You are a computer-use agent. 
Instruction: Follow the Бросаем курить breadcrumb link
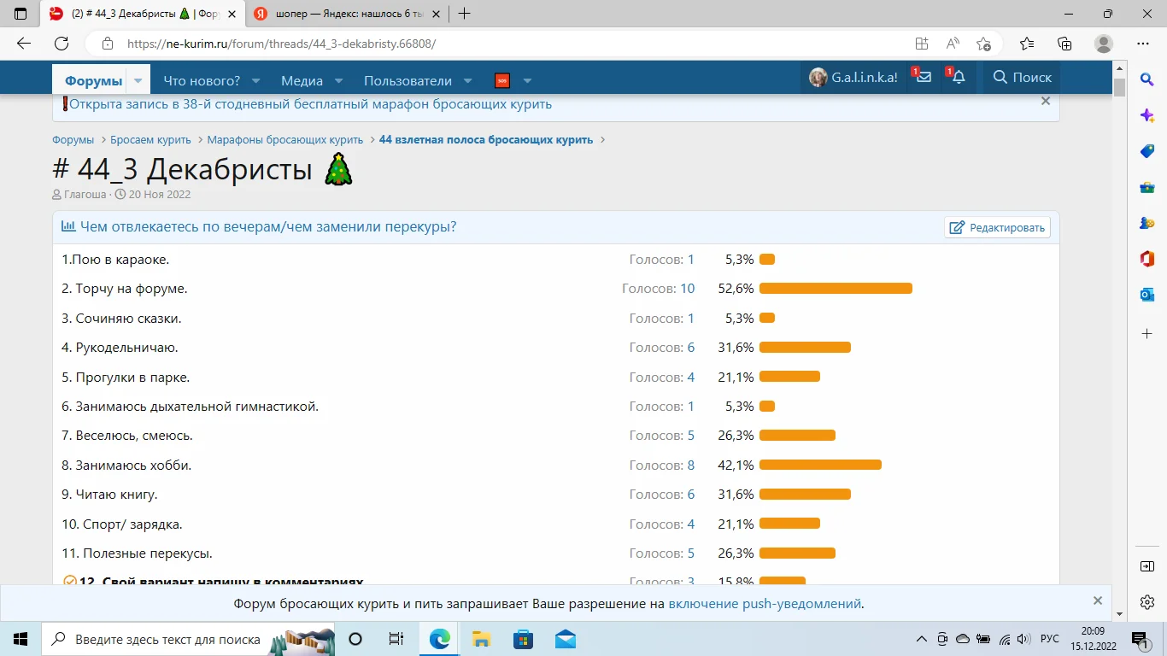(x=150, y=140)
